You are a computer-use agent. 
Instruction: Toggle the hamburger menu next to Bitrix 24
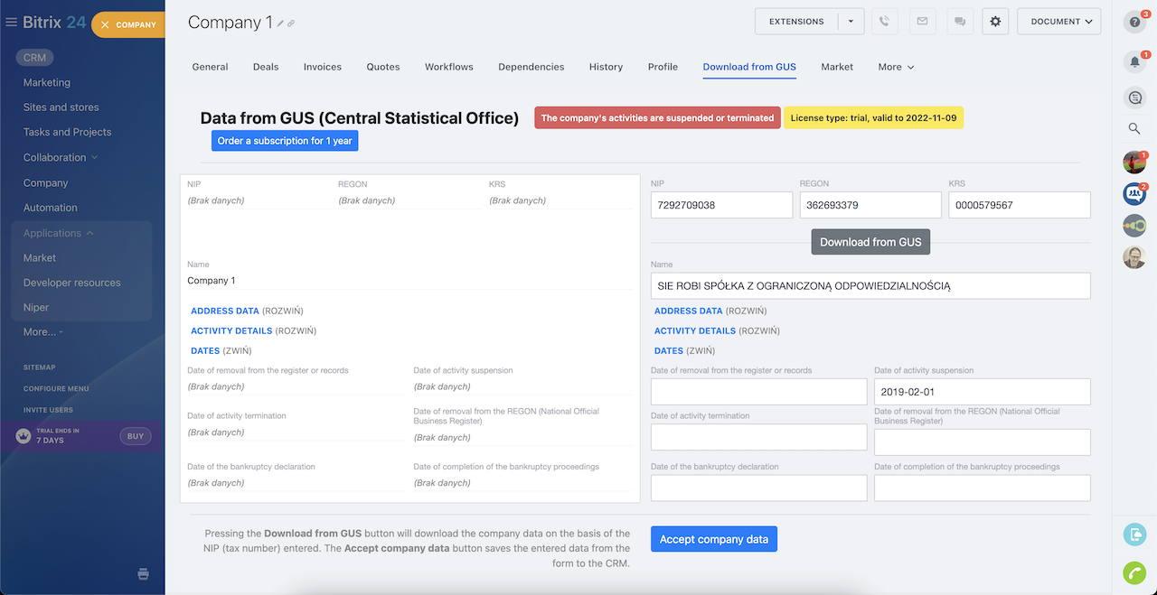click(x=12, y=23)
